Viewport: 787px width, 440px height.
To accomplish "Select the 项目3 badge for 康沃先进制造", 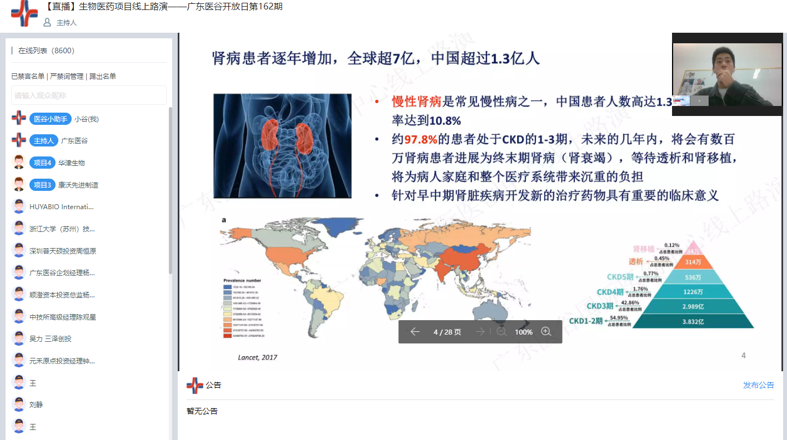I will click(42, 185).
